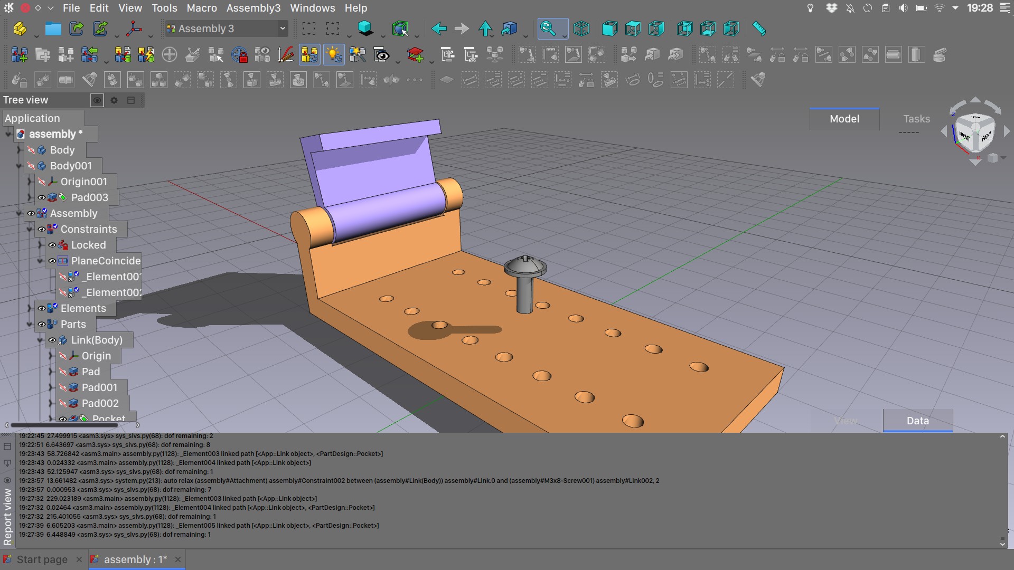The image size is (1014, 570).
Task: Collapse the PlaneCoincident constraint node
Action: coord(40,261)
